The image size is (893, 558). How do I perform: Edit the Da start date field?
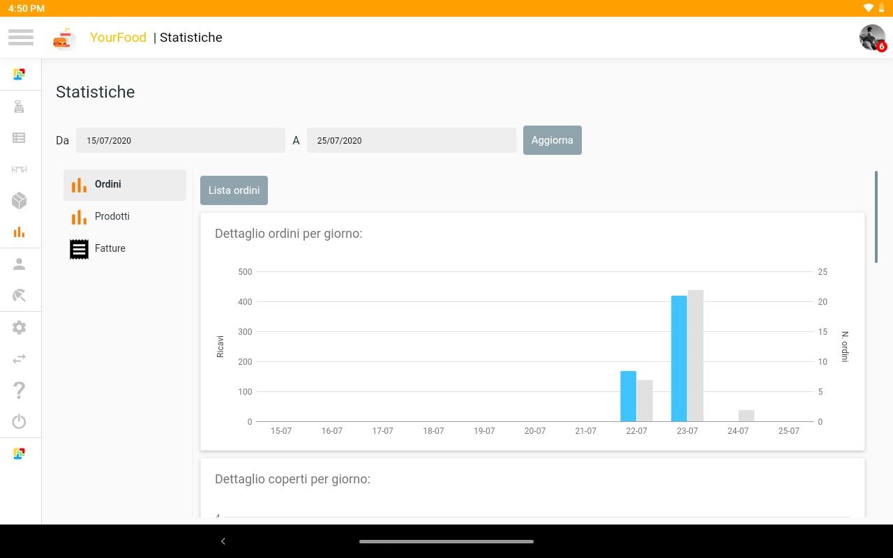point(181,140)
